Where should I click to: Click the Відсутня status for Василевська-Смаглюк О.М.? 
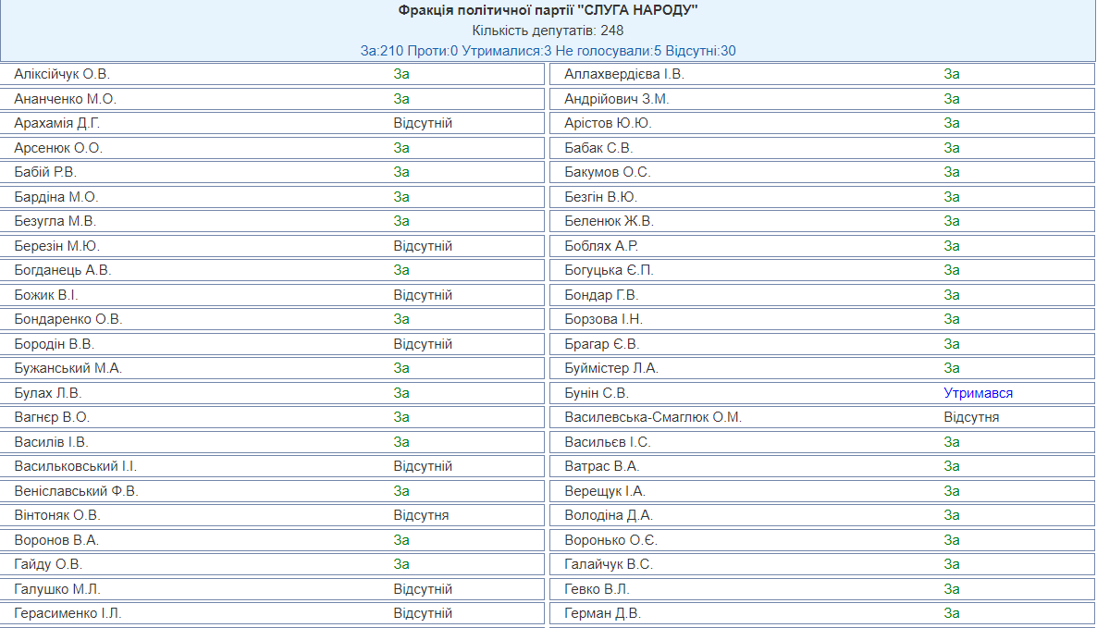coord(971,417)
